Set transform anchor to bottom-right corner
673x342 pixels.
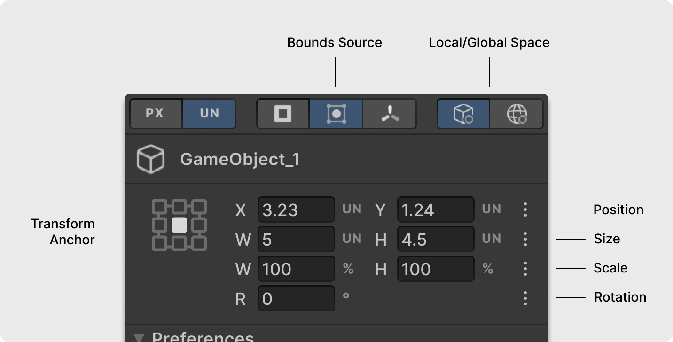coord(199,243)
